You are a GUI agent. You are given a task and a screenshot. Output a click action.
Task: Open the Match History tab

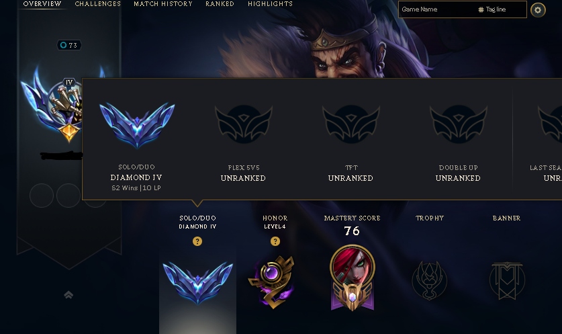click(163, 4)
